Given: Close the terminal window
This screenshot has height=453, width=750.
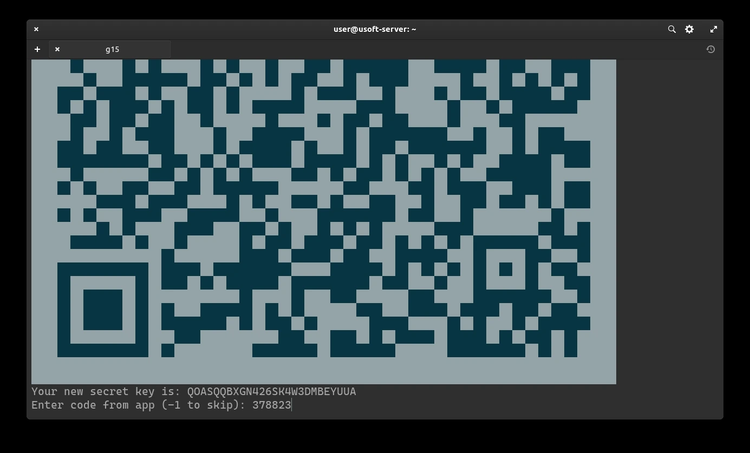Looking at the screenshot, I should click(x=36, y=29).
